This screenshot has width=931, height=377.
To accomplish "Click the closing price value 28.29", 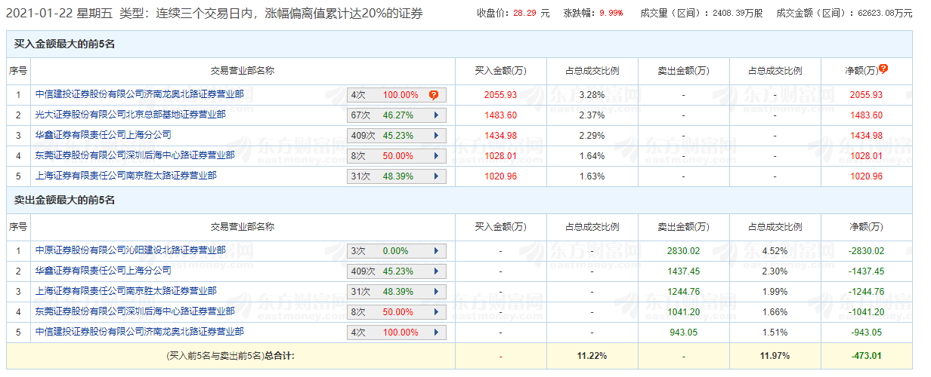I will pos(524,14).
